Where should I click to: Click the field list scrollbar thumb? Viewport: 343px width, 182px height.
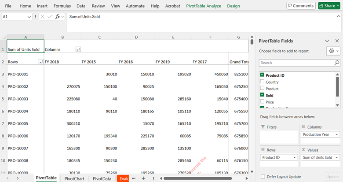click(338, 87)
